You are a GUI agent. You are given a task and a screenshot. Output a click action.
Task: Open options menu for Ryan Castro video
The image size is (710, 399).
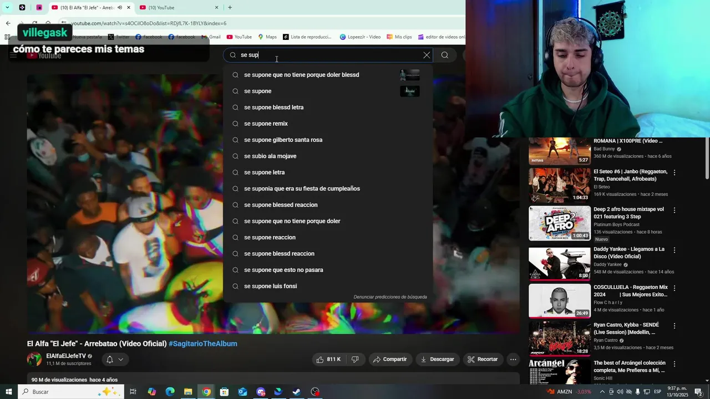coord(674,326)
